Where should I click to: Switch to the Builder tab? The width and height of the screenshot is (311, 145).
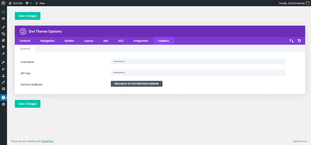[69, 41]
